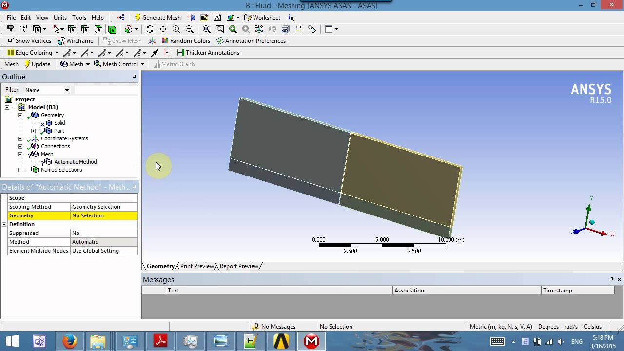This screenshot has width=624, height=351.
Task: Toggle the ruler display icon
Action: click(298, 29)
